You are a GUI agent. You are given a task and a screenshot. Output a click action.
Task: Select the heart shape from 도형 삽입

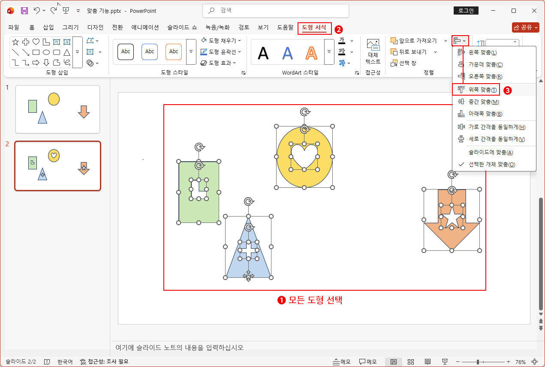pyautogui.click(x=36, y=42)
